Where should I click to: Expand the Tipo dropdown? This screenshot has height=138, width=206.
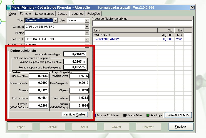[x=55, y=20]
